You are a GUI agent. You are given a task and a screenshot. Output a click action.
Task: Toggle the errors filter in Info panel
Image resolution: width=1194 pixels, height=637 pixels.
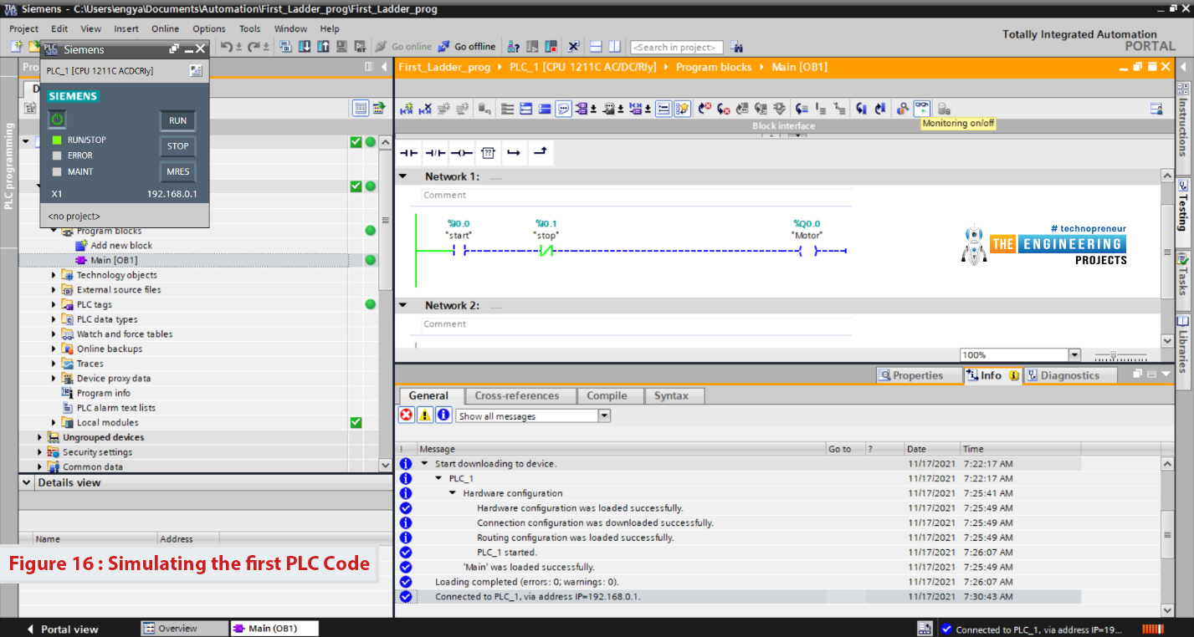(x=407, y=415)
